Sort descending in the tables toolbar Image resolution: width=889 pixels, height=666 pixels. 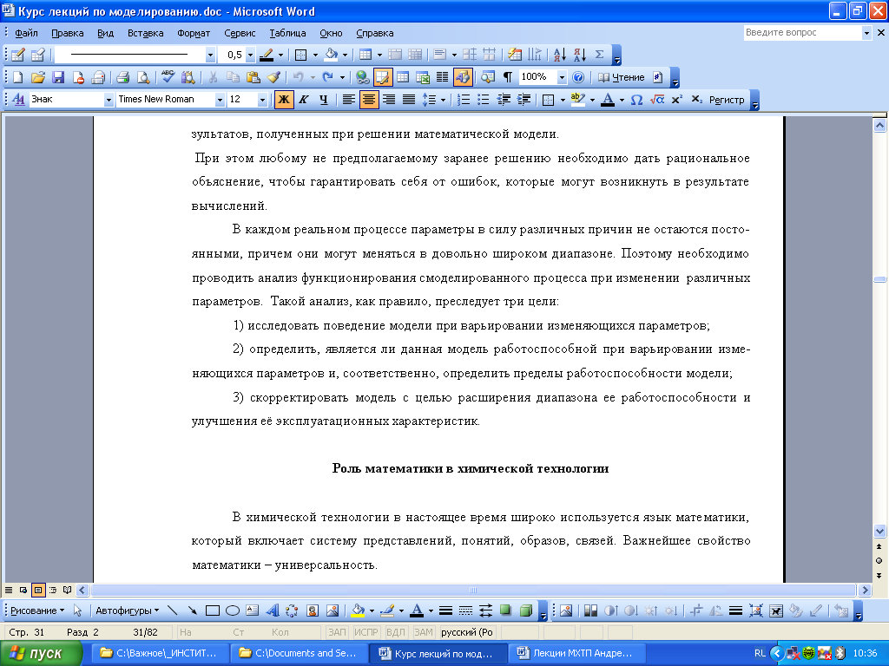click(579, 55)
